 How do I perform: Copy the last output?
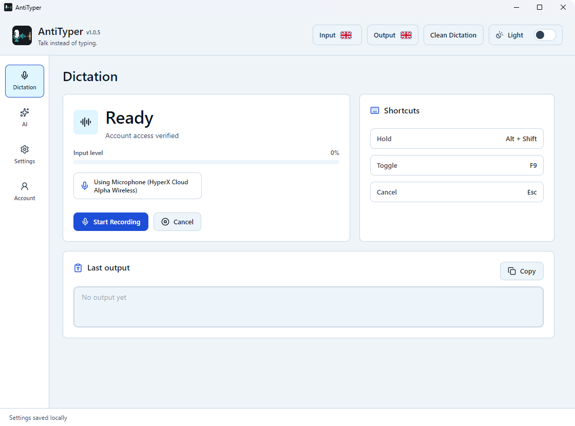[522, 272]
